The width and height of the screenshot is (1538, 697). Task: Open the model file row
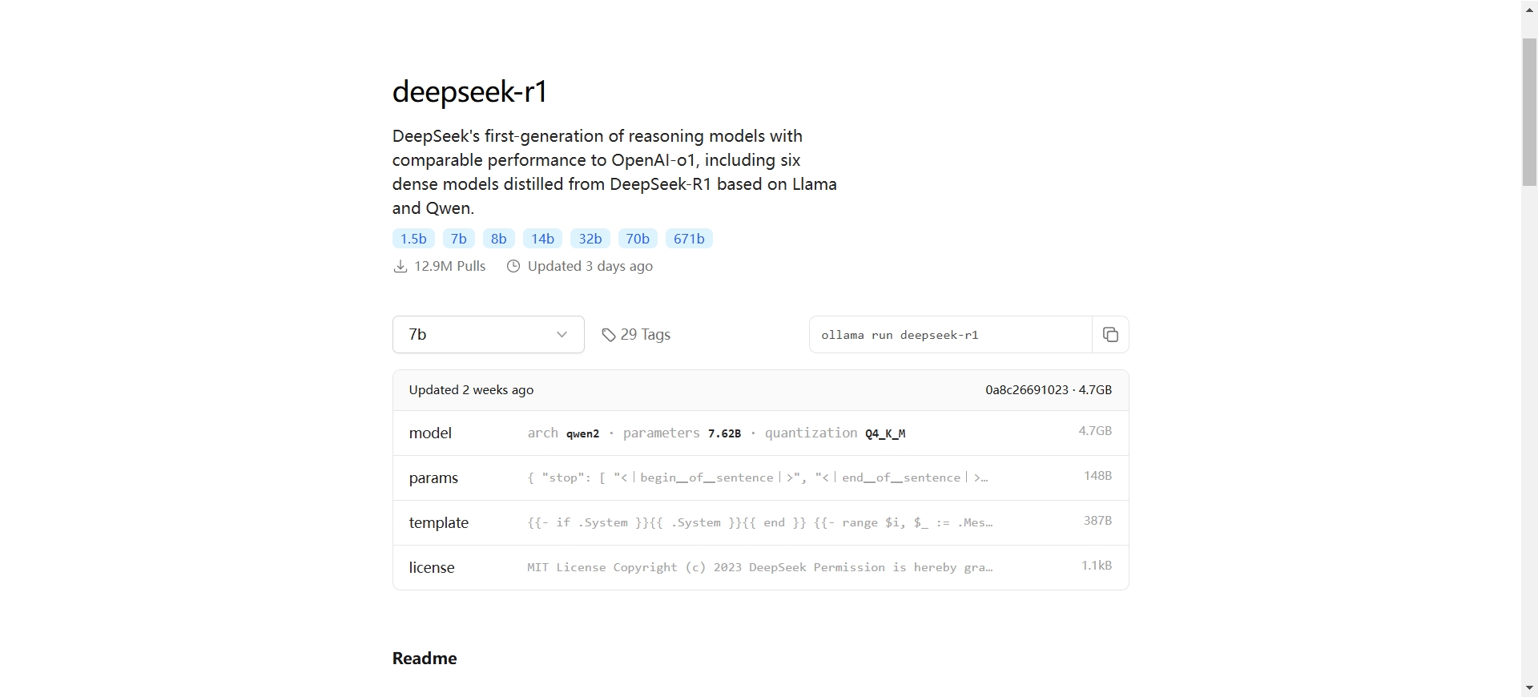(x=760, y=433)
